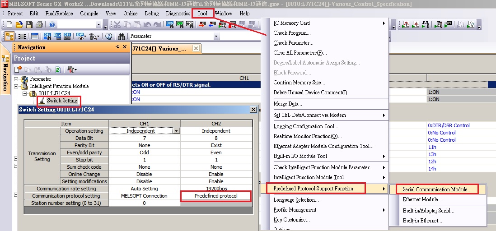
Task: Click the Print icon in the toolbar
Action: 39,25
